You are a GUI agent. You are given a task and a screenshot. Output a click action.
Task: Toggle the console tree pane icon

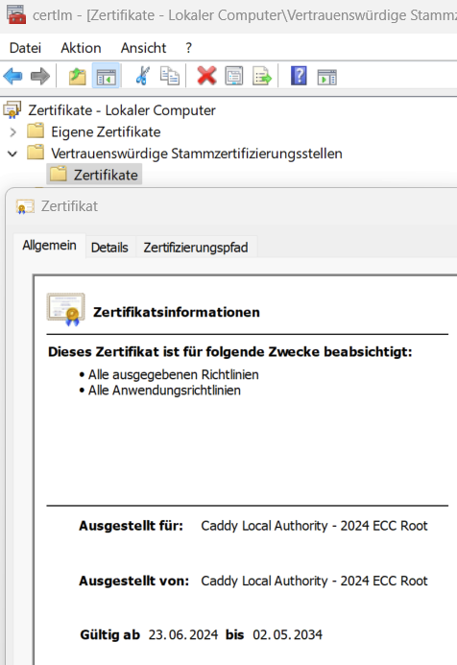point(106,77)
